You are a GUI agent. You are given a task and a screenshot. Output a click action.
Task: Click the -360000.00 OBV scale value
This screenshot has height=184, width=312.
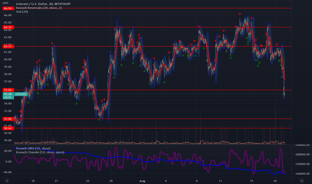click(302, 174)
